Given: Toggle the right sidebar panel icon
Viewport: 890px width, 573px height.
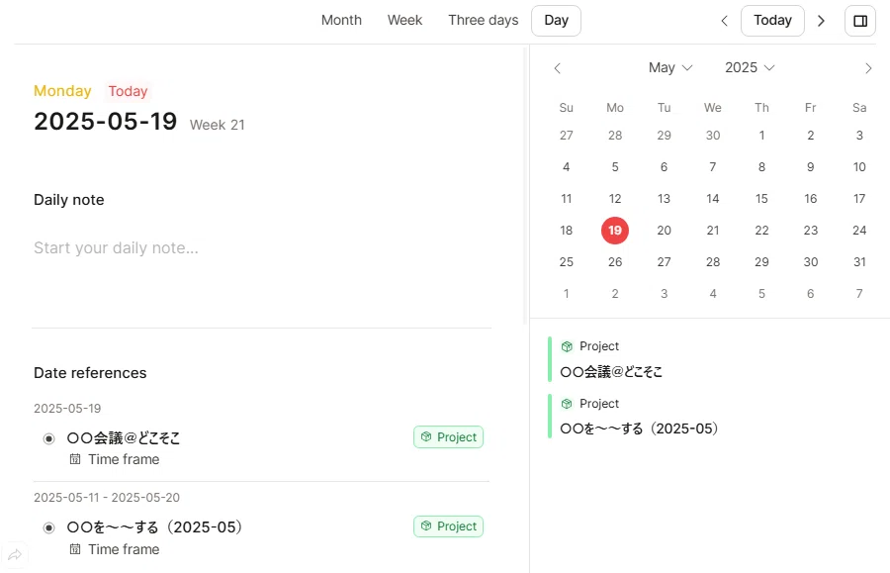Looking at the screenshot, I should pyautogui.click(x=860, y=21).
